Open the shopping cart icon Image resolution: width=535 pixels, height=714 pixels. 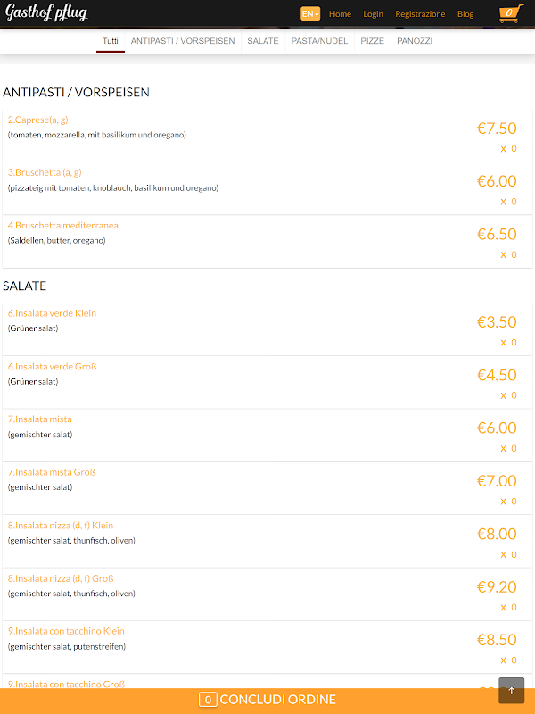509,13
